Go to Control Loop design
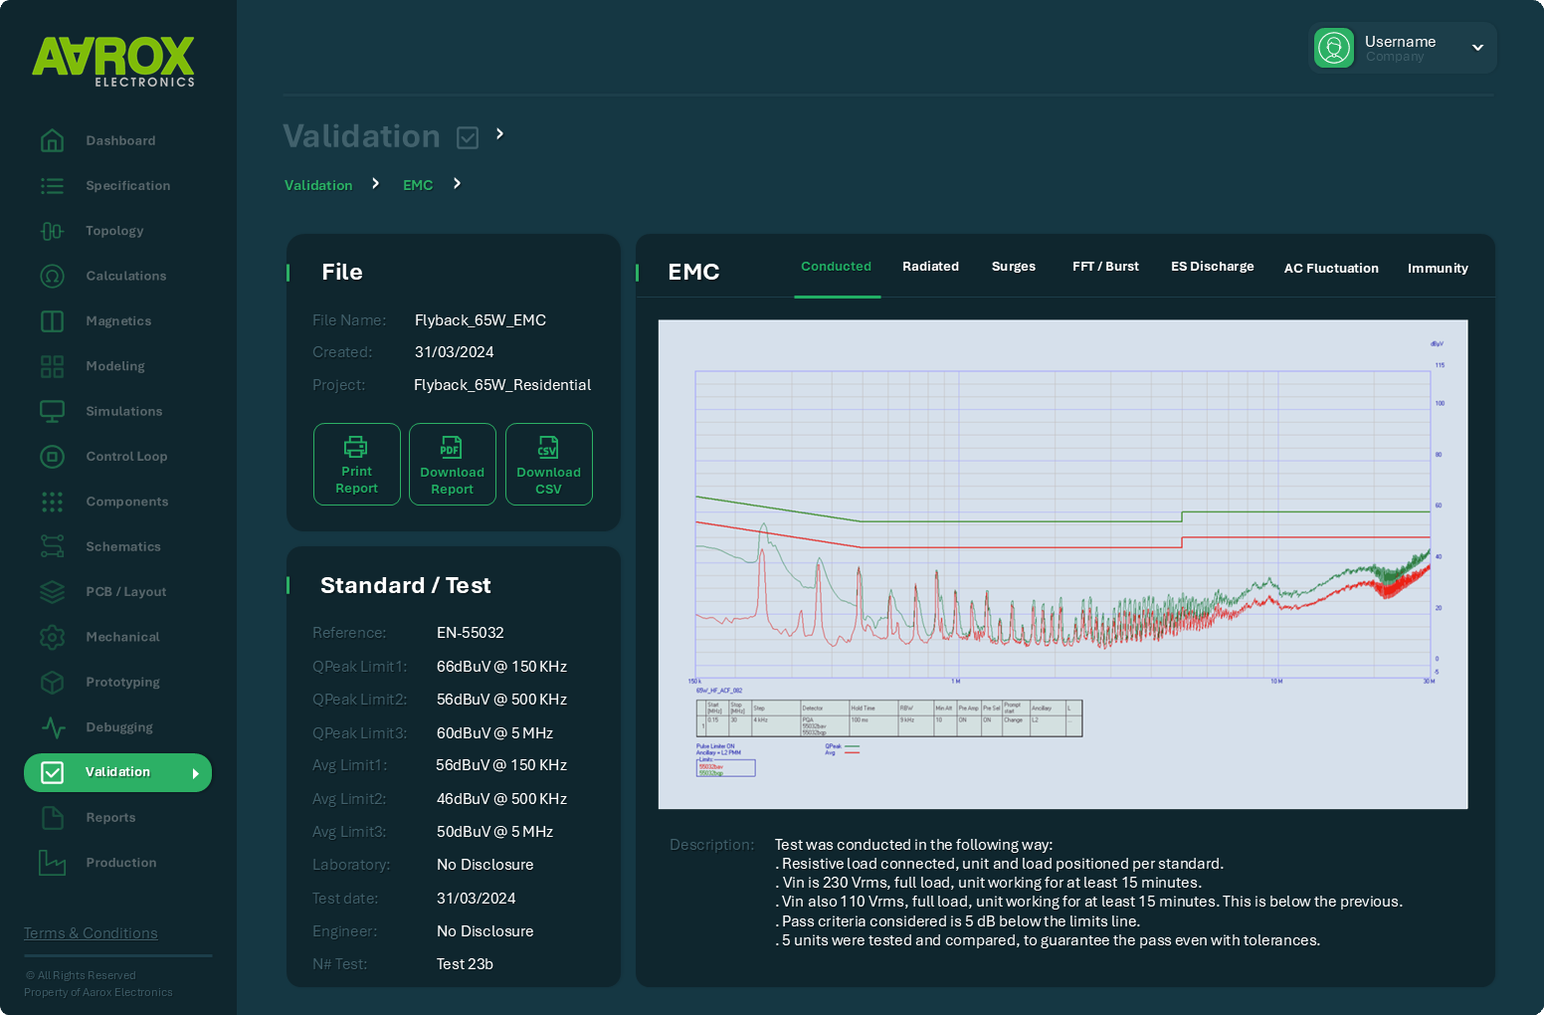1544x1015 pixels. (126, 456)
